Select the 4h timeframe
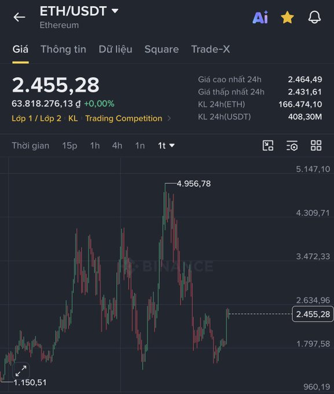The image size is (334, 394). coord(117,146)
